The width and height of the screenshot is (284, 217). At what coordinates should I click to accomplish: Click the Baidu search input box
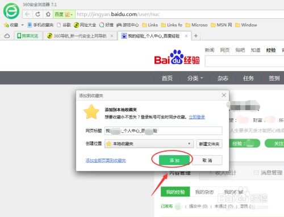[244, 61]
